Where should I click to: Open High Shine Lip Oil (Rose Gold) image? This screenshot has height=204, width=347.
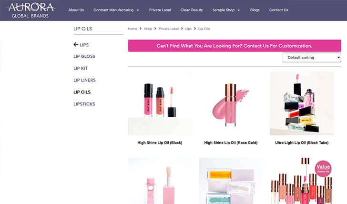coord(231,103)
